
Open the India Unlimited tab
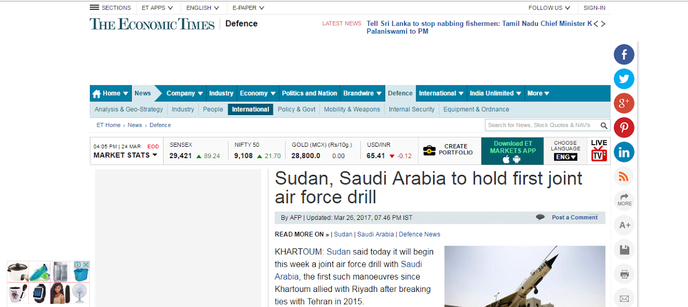[495, 93]
